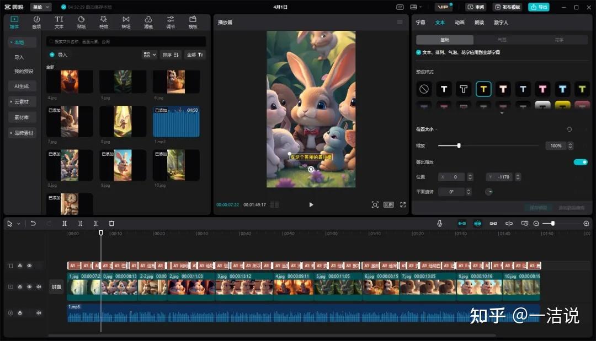The width and height of the screenshot is (596, 341).
Task: Switch to the 动画 animation tab
Action: point(459,23)
